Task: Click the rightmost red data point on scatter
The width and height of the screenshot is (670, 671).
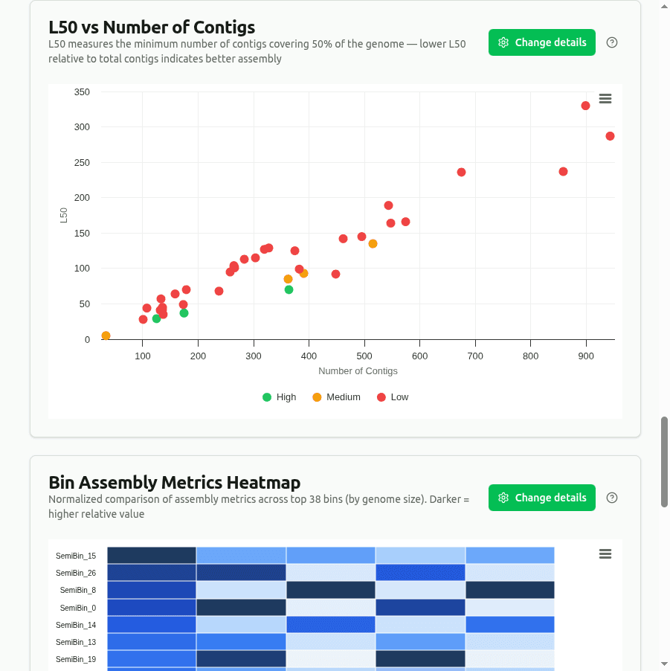Action: point(609,136)
